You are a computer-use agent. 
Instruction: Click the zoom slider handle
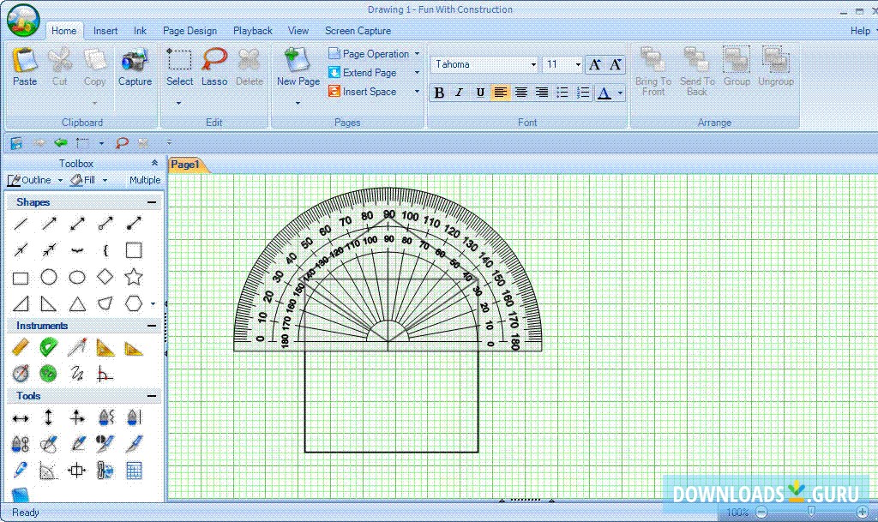tap(811, 511)
